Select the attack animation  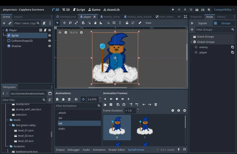(79, 113)
